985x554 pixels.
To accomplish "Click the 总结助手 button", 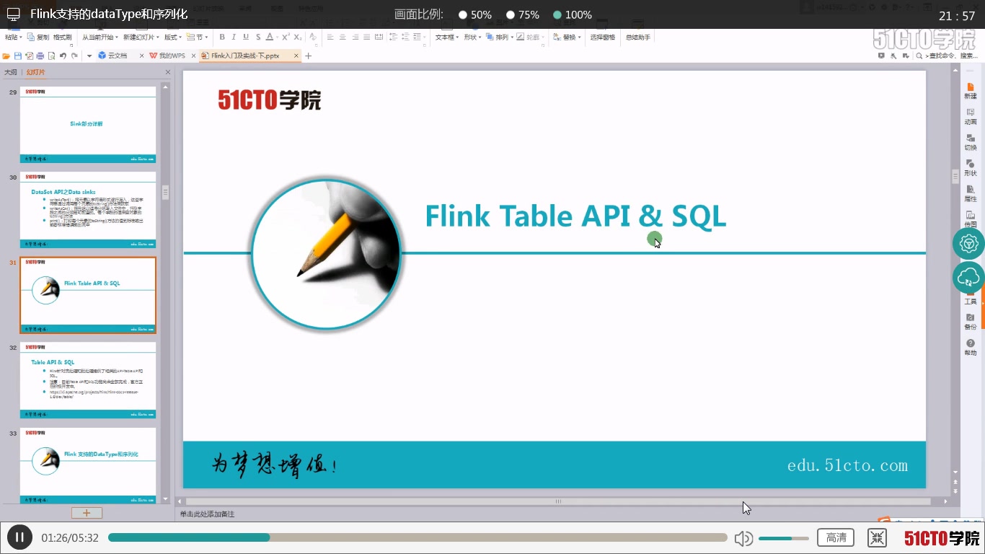I will click(x=638, y=37).
